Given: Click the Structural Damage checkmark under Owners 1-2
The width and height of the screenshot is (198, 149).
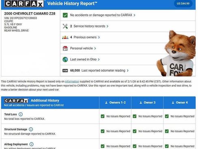Looking at the screenshot, I should click(103, 131).
